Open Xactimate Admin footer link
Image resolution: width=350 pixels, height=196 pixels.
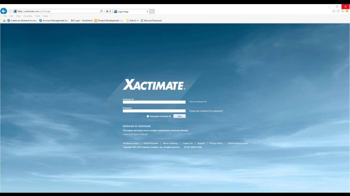coord(131,143)
